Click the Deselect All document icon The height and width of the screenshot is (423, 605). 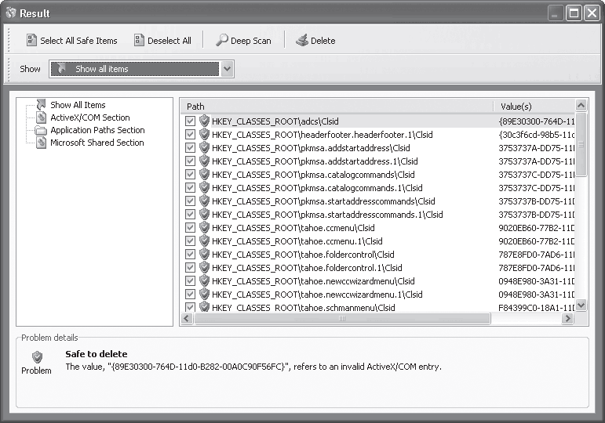coord(139,41)
